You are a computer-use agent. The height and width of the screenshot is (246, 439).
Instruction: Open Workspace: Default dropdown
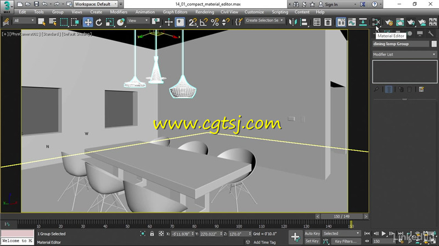pyautogui.click(x=95, y=4)
